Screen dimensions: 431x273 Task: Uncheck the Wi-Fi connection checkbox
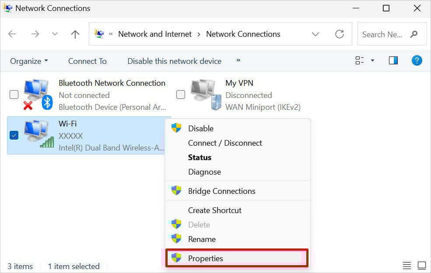click(14, 136)
